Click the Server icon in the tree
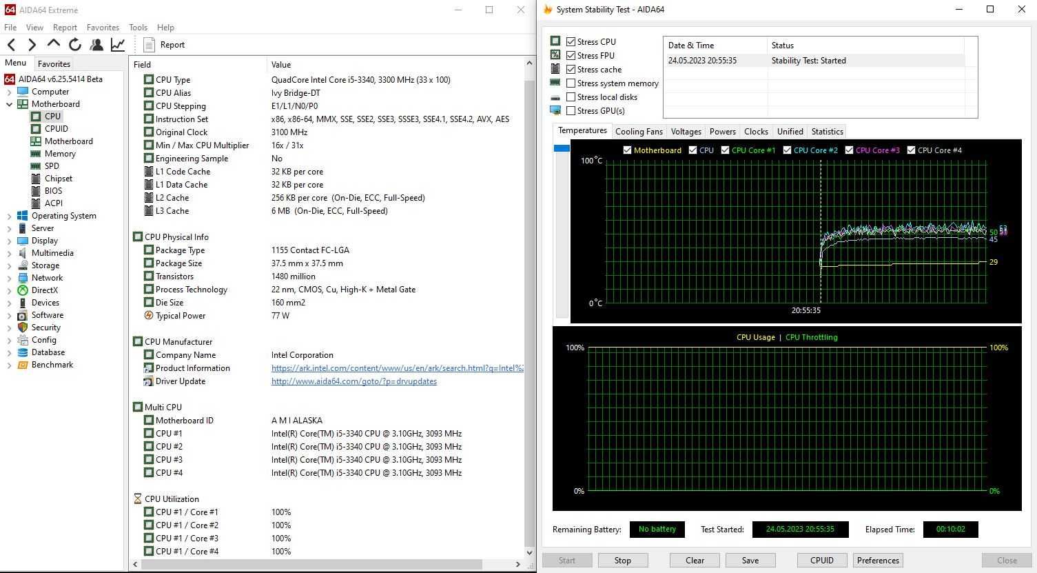This screenshot has width=1037, height=573. (23, 228)
